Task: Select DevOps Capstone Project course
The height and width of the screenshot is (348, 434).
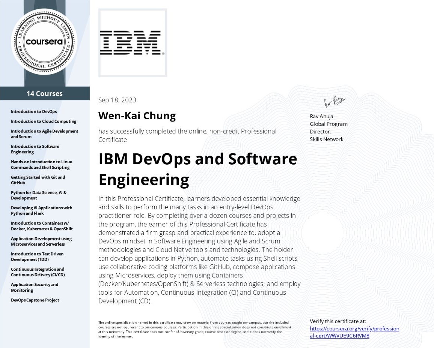Action: pyautogui.click(x=35, y=300)
